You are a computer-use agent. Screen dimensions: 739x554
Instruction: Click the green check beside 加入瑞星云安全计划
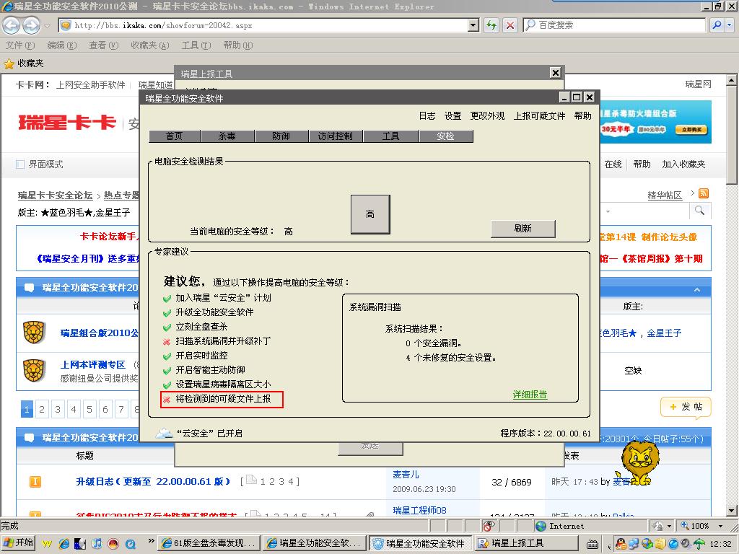(x=167, y=298)
